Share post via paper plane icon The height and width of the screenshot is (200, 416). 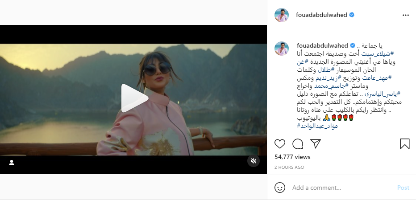click(x=316, y=143)
